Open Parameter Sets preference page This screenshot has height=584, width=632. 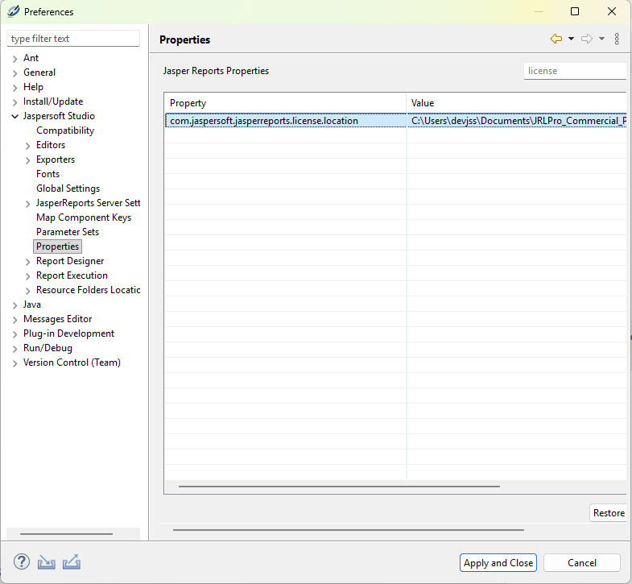68,232
